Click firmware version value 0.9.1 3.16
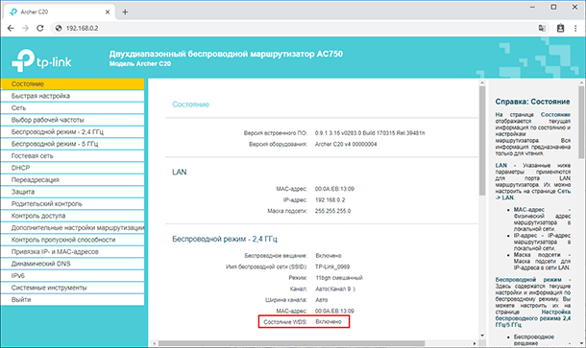Screen dimensions: 586x348 (370, 133)
